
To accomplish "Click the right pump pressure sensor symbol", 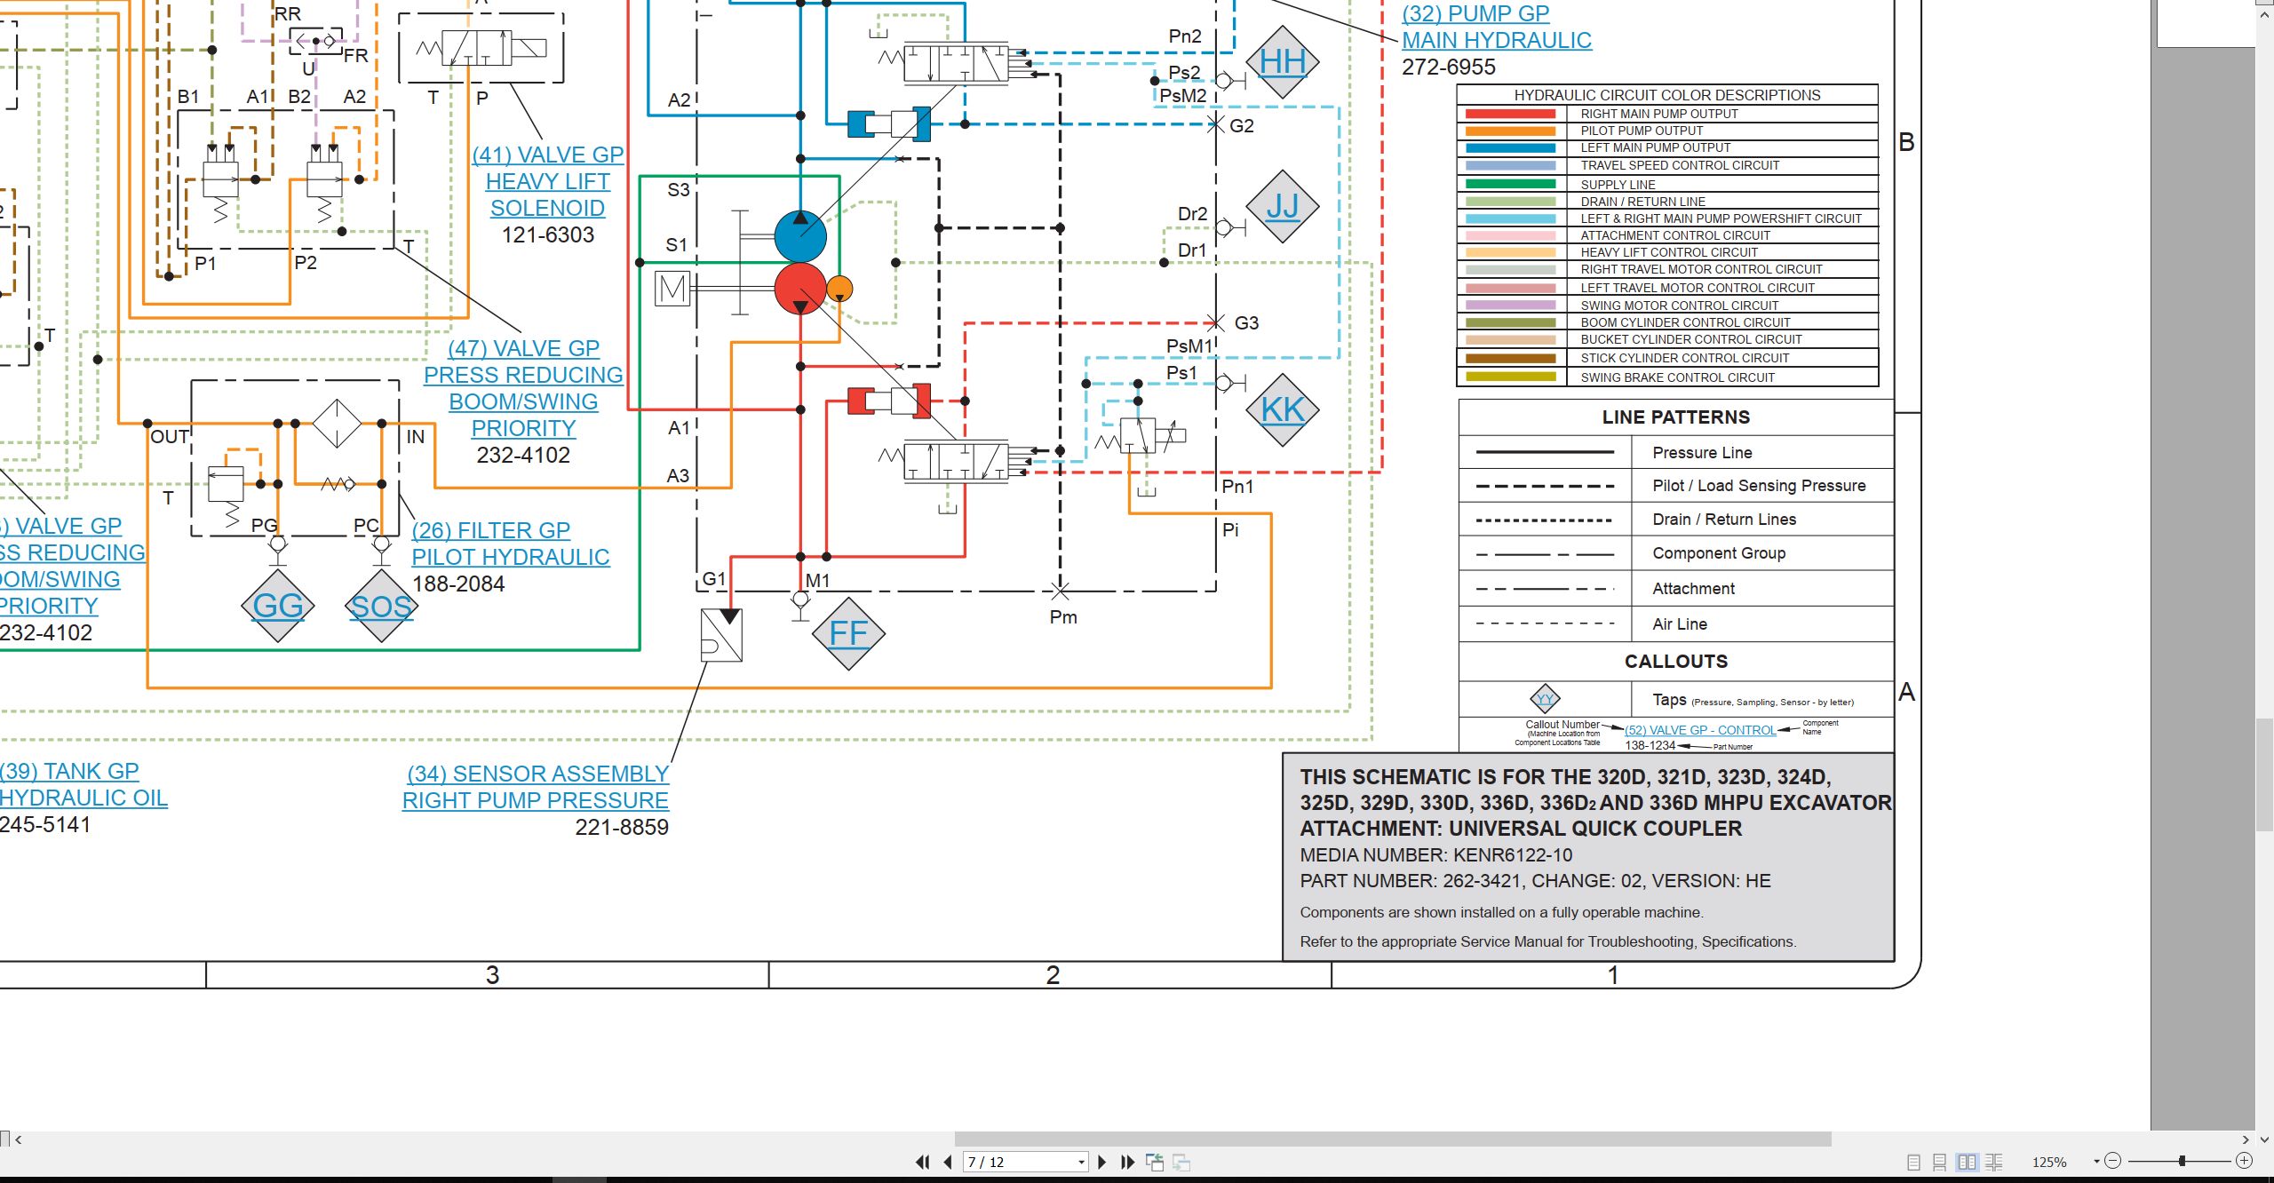I will point(721,635).
